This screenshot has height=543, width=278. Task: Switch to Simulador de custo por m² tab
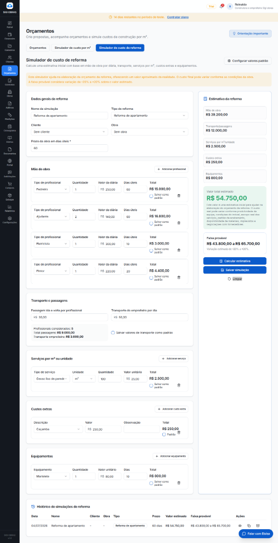[x=73, y=48]
